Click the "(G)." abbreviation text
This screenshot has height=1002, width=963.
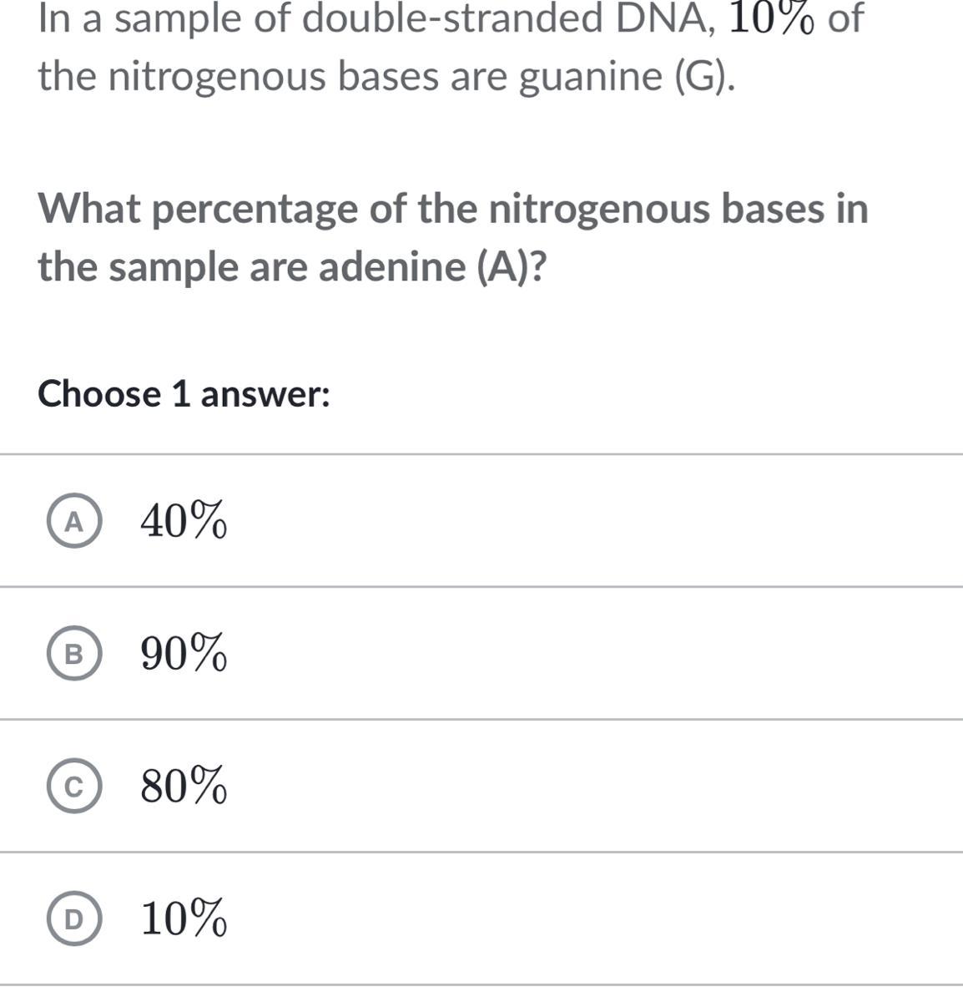[x=705, y=77]
